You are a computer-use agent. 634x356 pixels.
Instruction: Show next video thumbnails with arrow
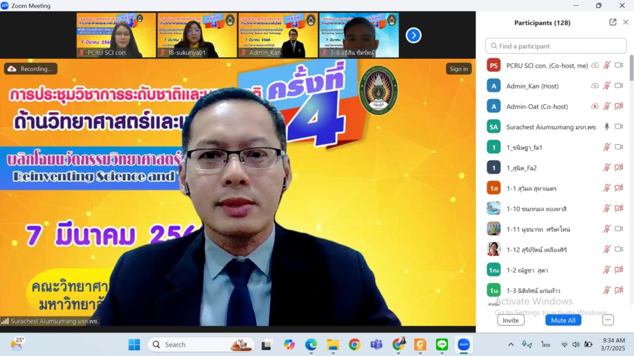(x=413, y=35)
